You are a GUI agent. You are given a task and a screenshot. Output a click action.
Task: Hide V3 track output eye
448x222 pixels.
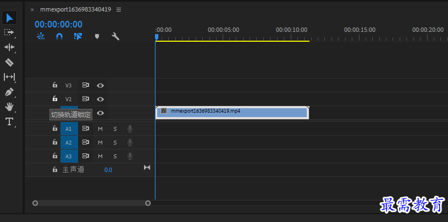(x=100, y=85)
